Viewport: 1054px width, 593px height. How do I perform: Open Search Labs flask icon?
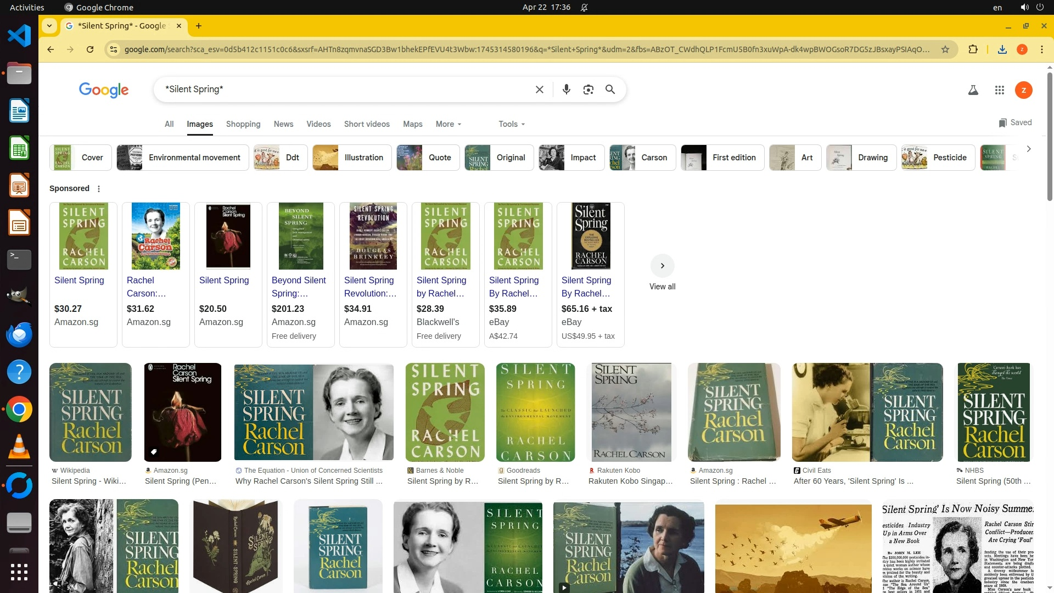(x=973, y=90)
